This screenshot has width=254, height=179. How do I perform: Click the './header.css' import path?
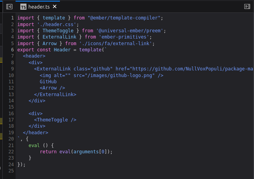[56, 25]
